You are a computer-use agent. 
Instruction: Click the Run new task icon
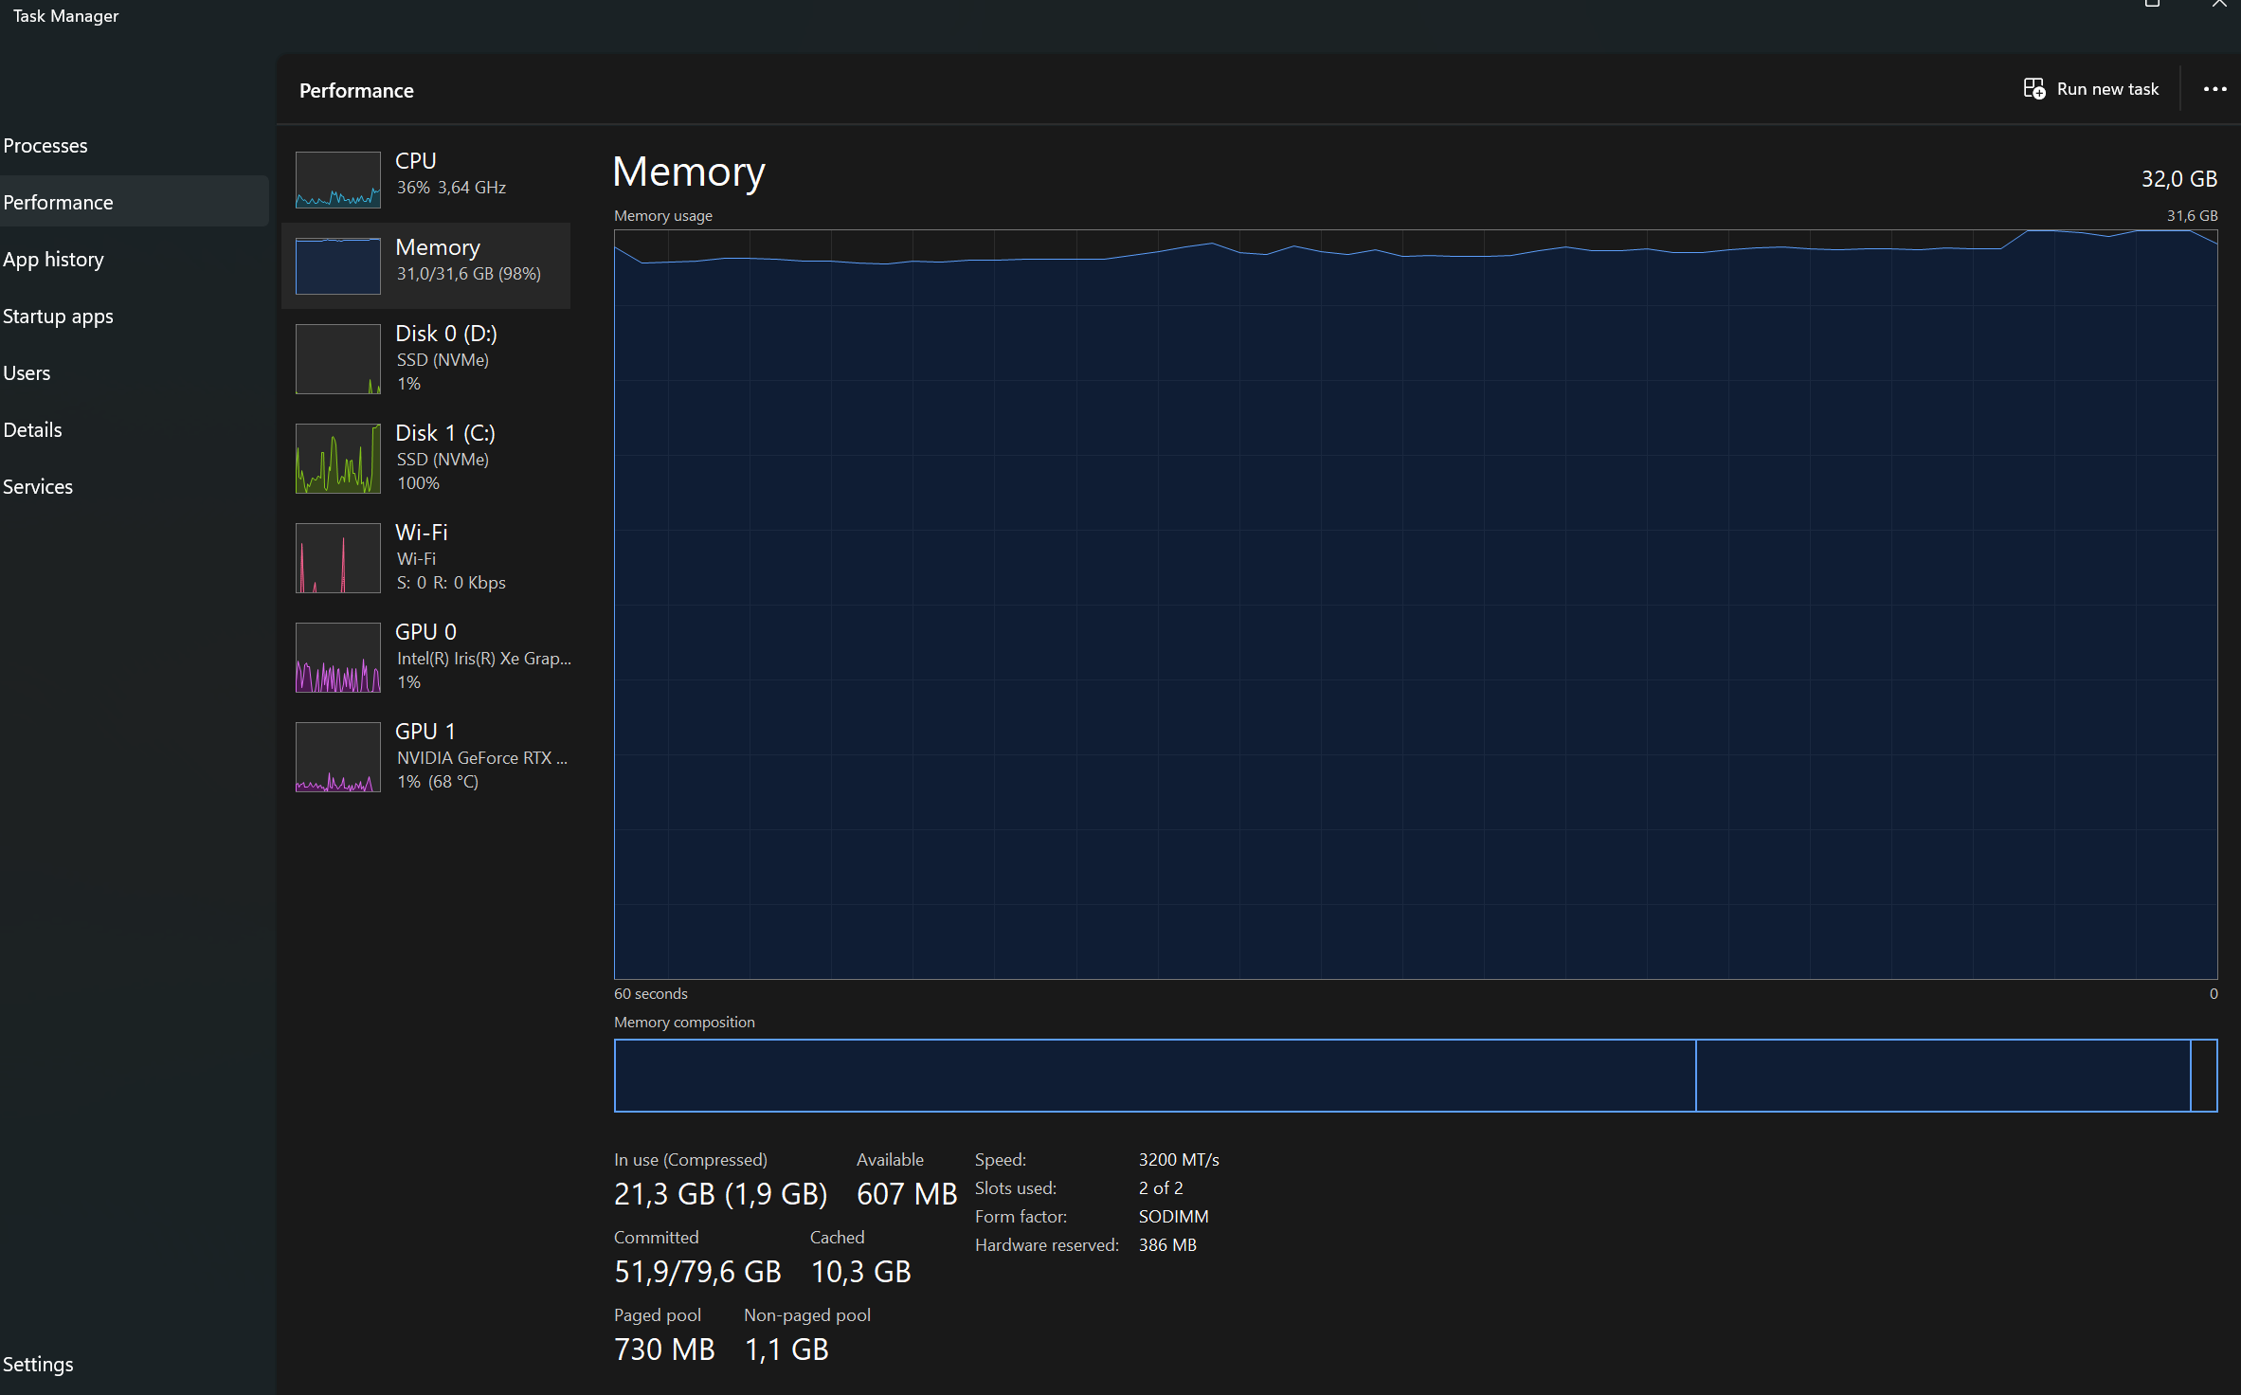[2033, 89]
